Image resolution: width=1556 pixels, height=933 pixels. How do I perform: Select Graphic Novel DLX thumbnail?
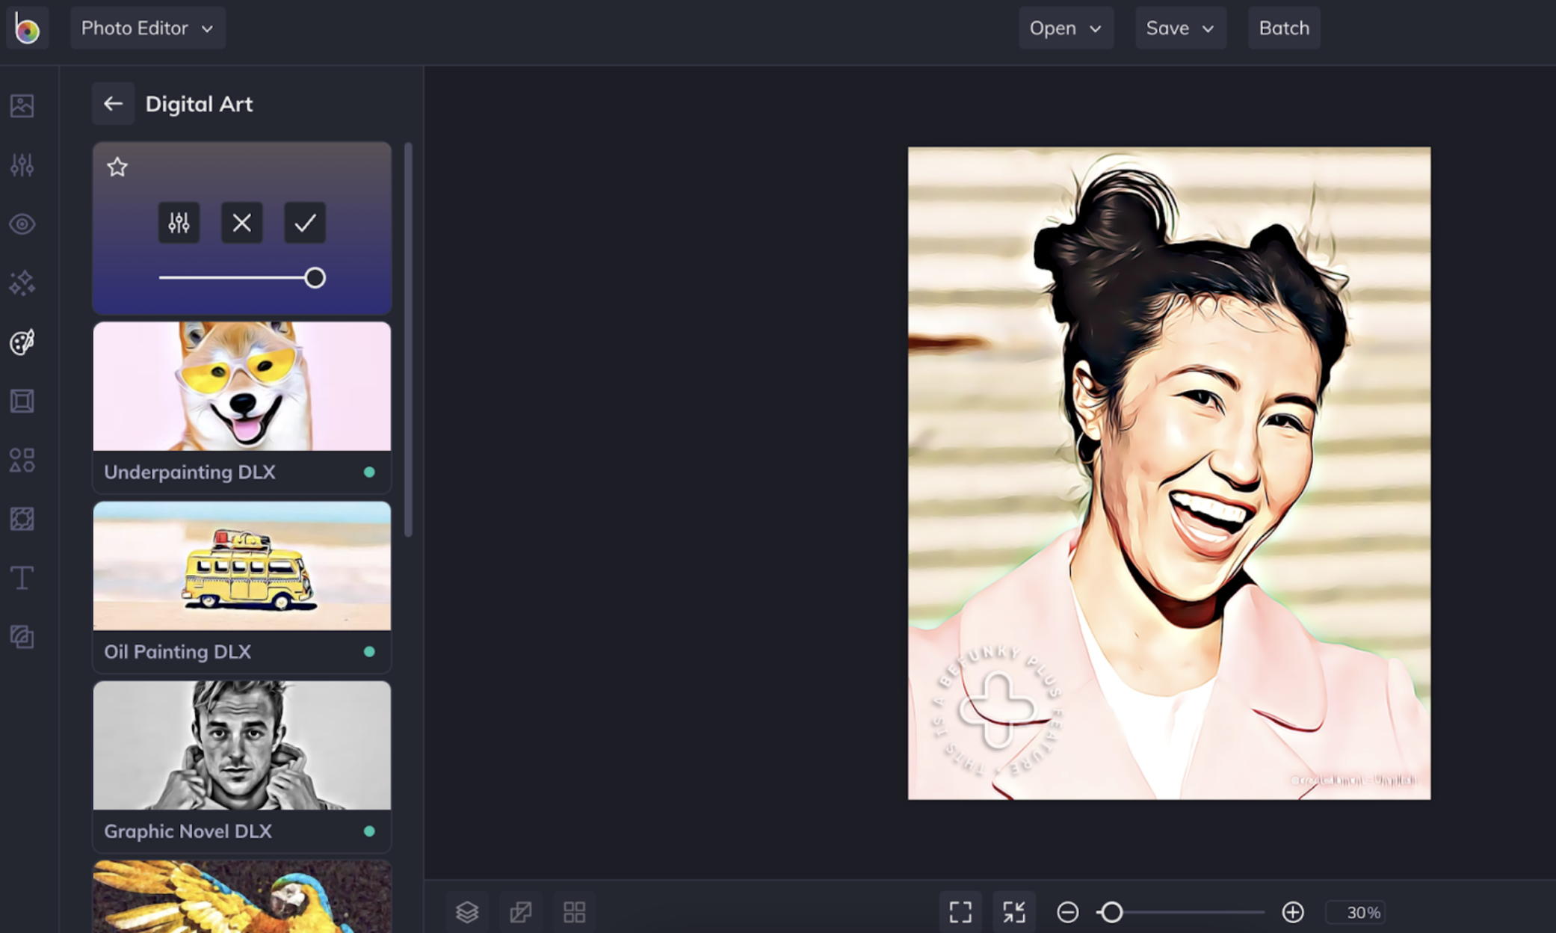point(242,745)
